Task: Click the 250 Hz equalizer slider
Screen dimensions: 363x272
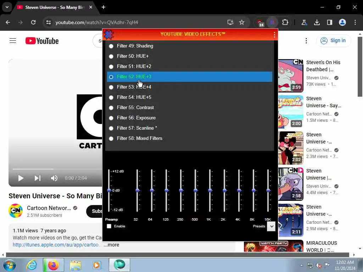Action: tap(181, 190)
